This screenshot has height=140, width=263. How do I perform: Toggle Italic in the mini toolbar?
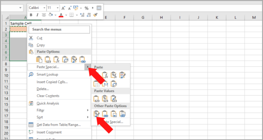pyautogui.click(x=37, y=15)
